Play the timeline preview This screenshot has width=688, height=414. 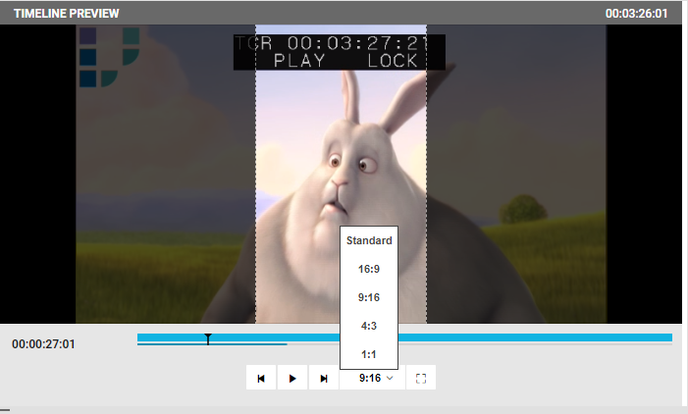pyautogui.click(x=292, y=378)
